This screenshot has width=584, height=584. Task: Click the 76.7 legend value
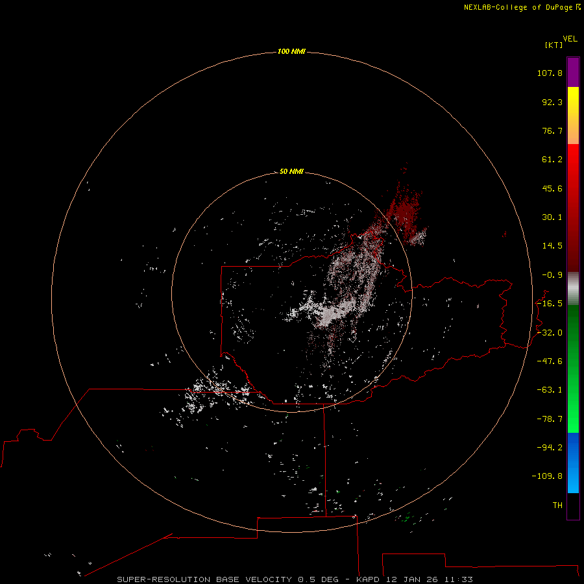pos(552,130)
